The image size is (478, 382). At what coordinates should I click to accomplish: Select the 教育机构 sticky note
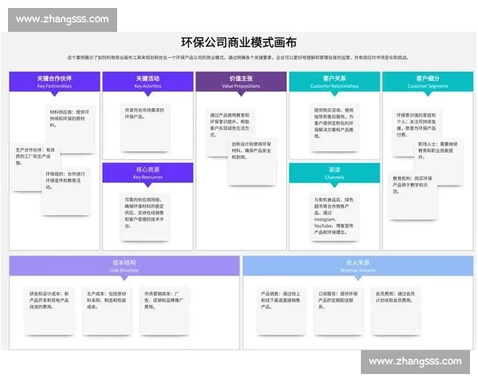tap(413, 196)
